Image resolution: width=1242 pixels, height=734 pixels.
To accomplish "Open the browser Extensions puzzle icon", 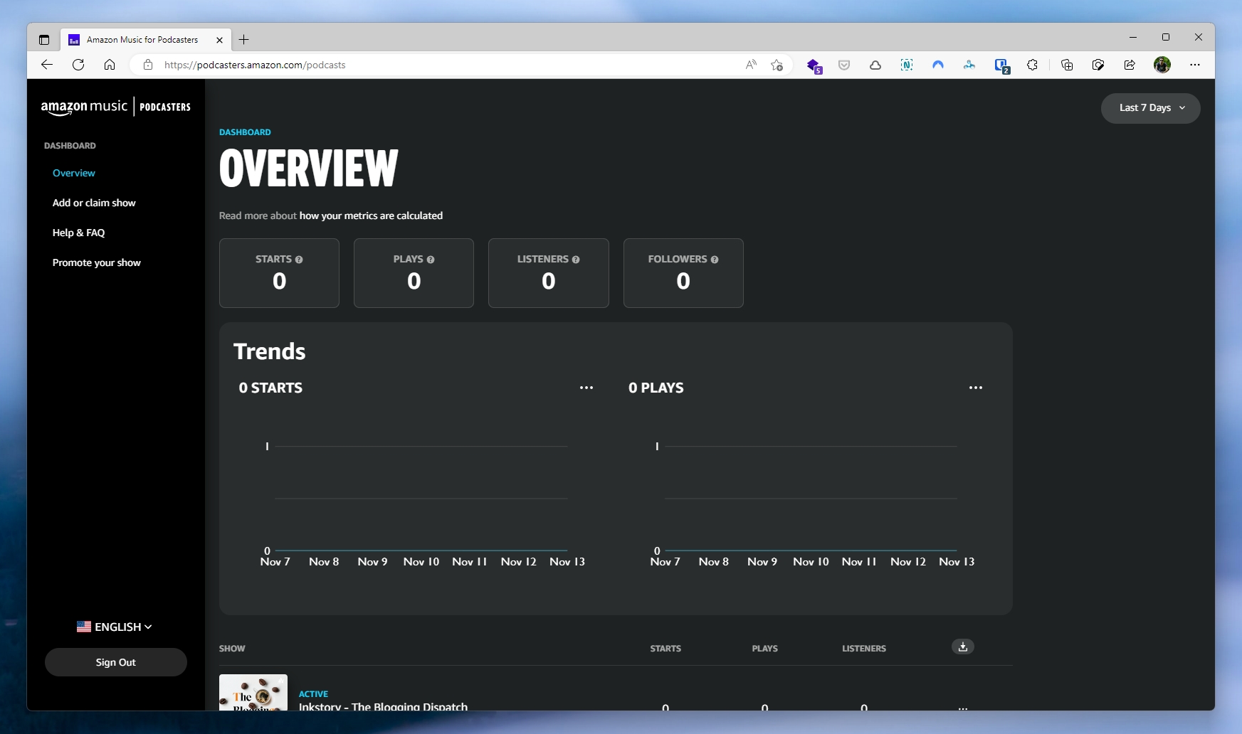I will pyautogui.click(x=1032, y=65).
